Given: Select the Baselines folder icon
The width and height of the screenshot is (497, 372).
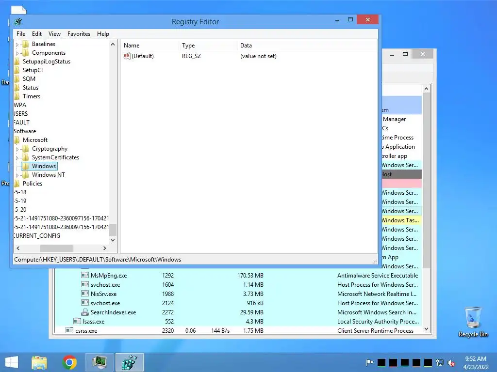Looking at the screenshot, I should click(x=26, y=44).
